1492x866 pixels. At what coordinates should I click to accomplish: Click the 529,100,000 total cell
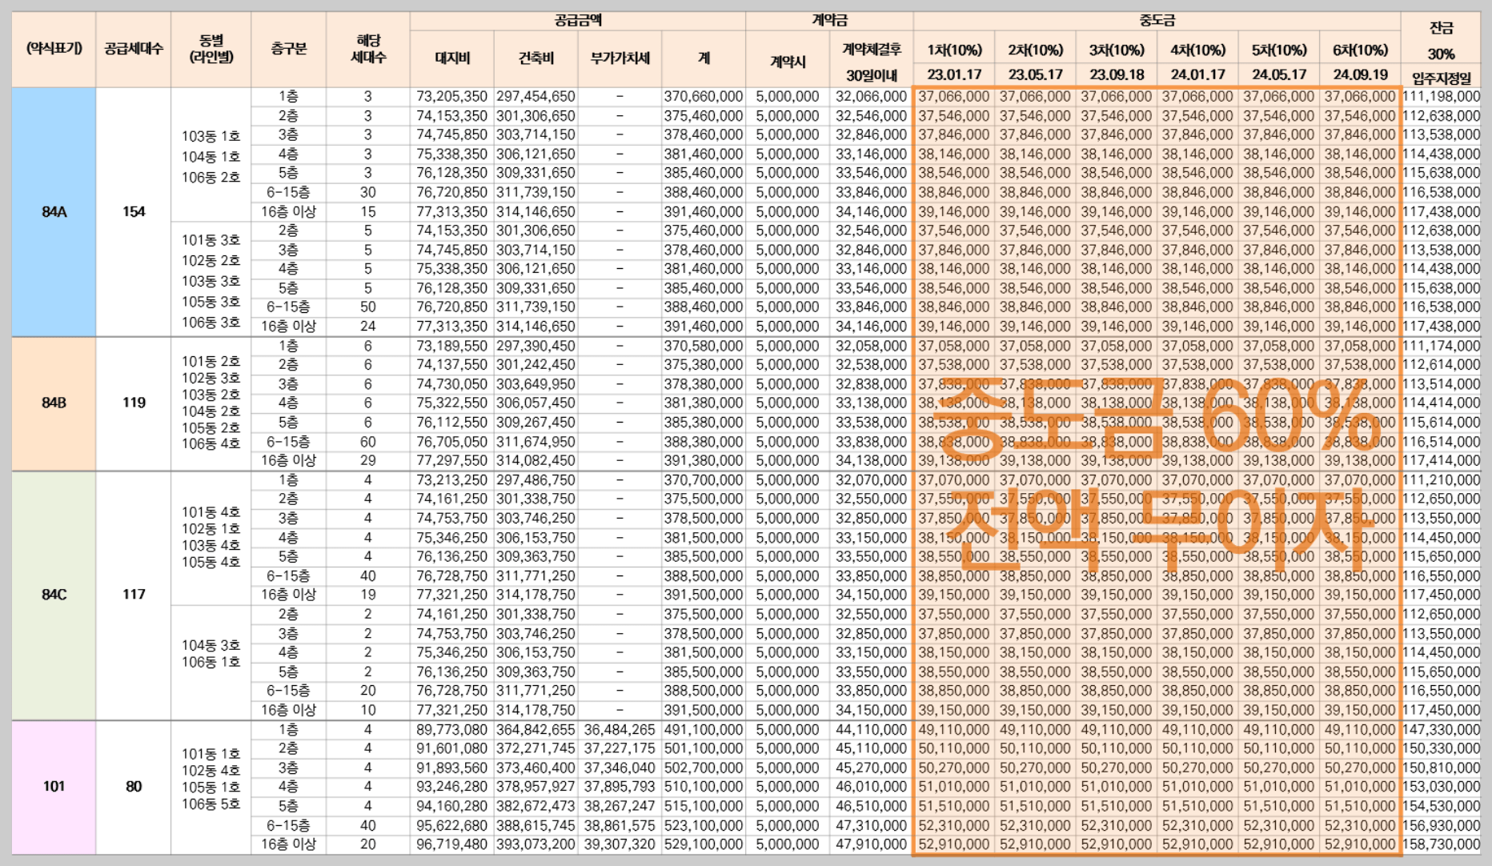coord(704,844)
